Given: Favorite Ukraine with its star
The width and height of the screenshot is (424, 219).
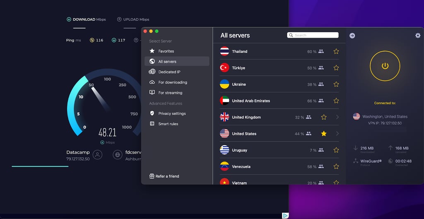Looking at the screenshot, I should coord(336,84).
